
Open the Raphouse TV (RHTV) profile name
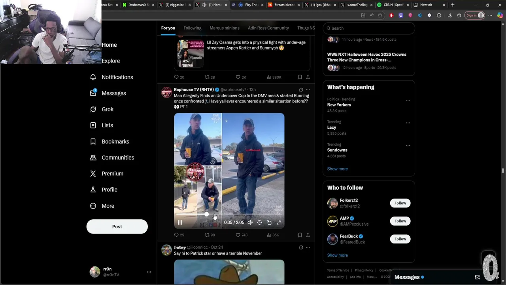[x=194, y=89]
